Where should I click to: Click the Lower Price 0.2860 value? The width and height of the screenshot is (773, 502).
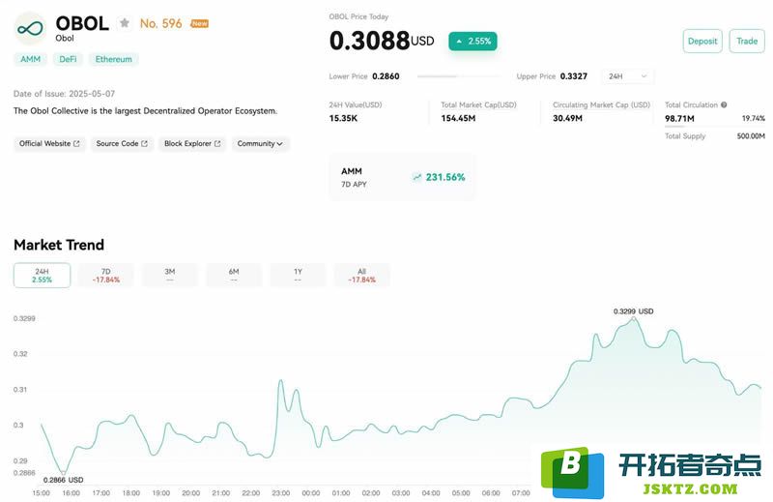[386, 76]
